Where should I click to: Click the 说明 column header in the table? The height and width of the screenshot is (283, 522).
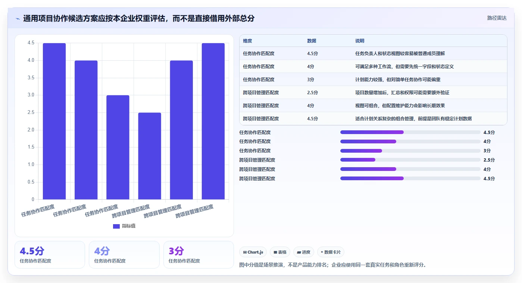360,41
